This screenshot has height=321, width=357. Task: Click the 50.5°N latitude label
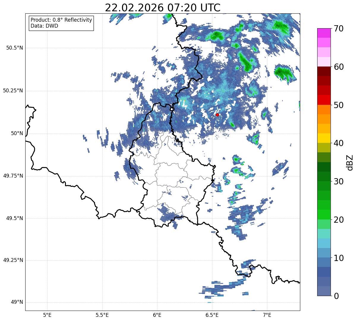[15, 48]
